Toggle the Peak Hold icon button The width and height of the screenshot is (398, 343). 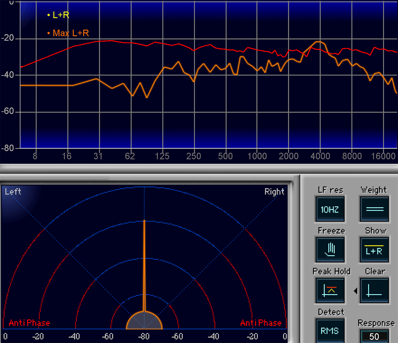click(330, 291)
